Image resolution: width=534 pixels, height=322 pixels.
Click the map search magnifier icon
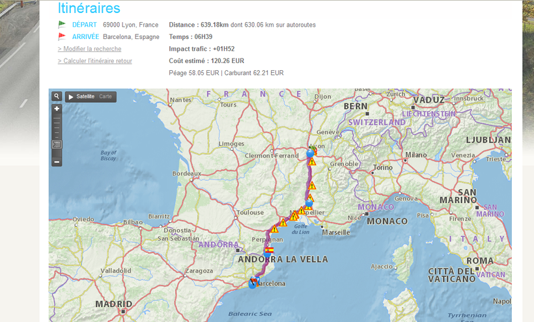coord(57,96)
